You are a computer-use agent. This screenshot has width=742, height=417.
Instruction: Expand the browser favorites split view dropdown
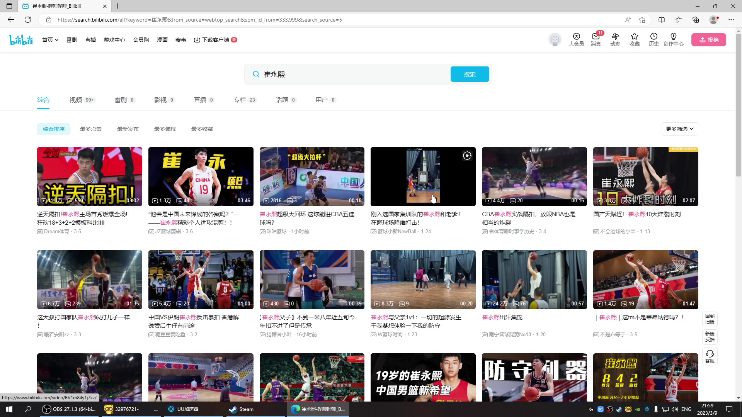pos(662,20)
